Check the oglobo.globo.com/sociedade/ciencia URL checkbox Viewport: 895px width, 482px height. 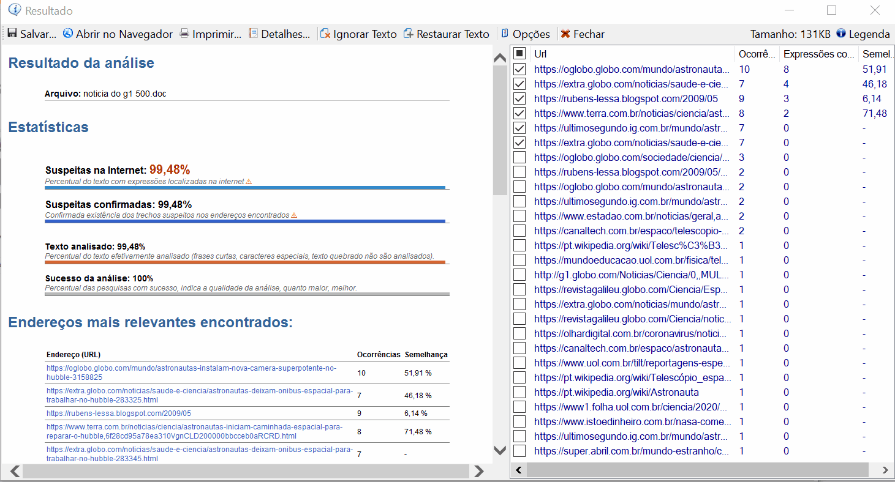point(519,157)
